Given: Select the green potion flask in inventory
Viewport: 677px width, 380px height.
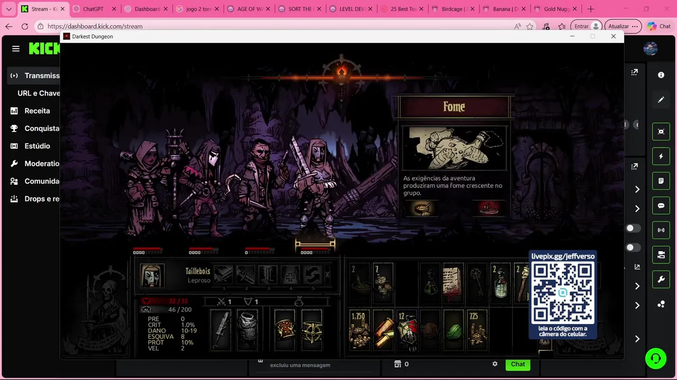Looking at the screenshot, I should 430,283.
